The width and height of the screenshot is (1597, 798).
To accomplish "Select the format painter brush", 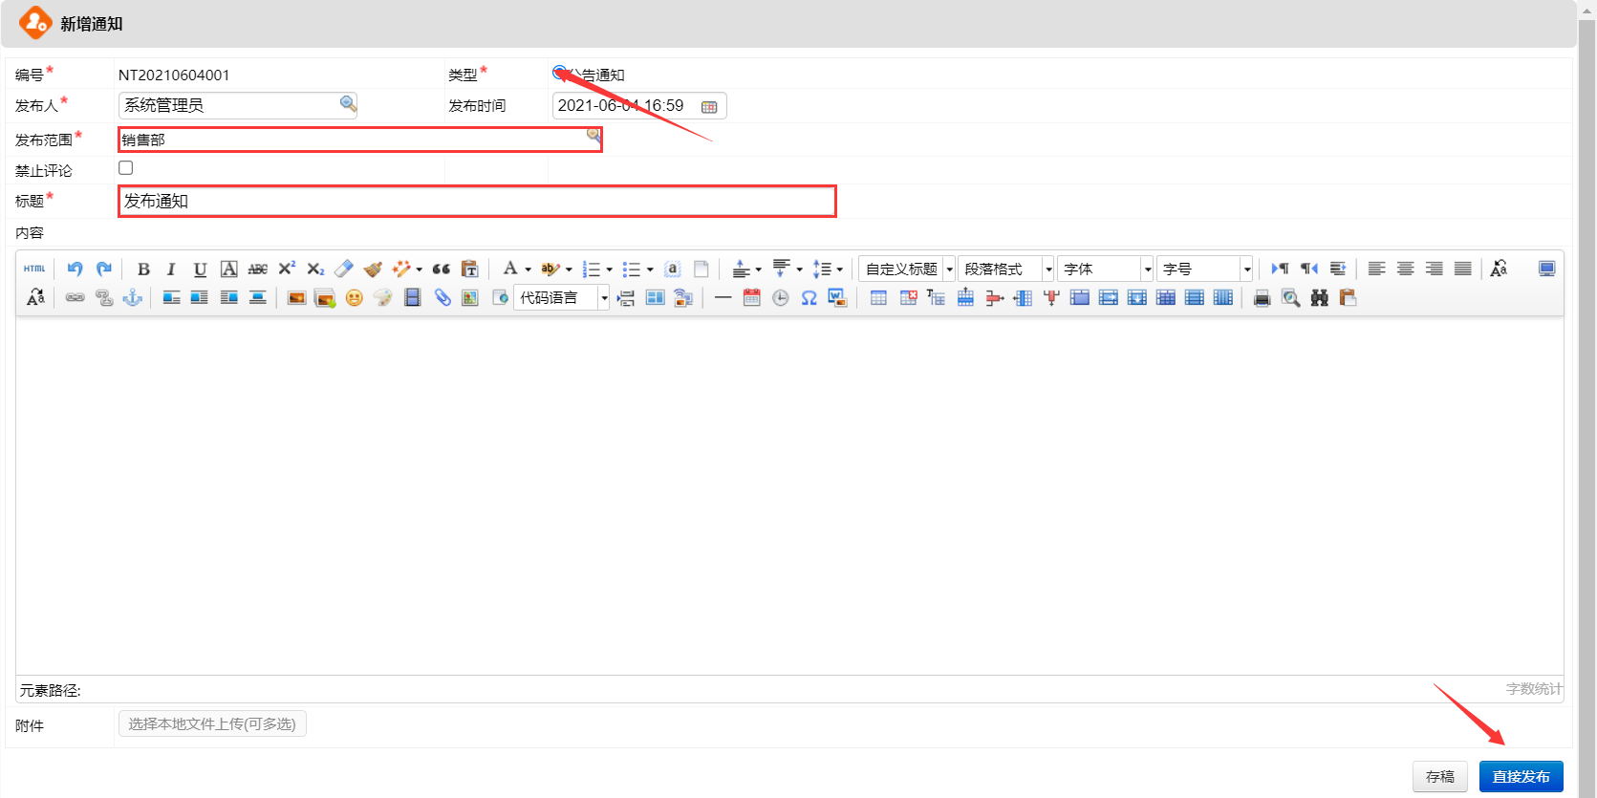I will tap(373, 269).
